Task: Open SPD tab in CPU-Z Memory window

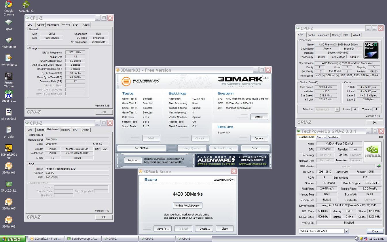Action: 75,25
